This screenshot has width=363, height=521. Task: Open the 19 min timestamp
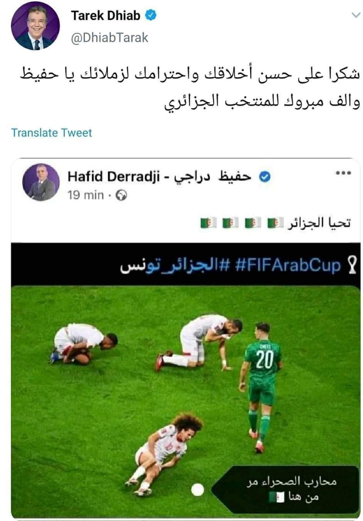click(86, 195)
